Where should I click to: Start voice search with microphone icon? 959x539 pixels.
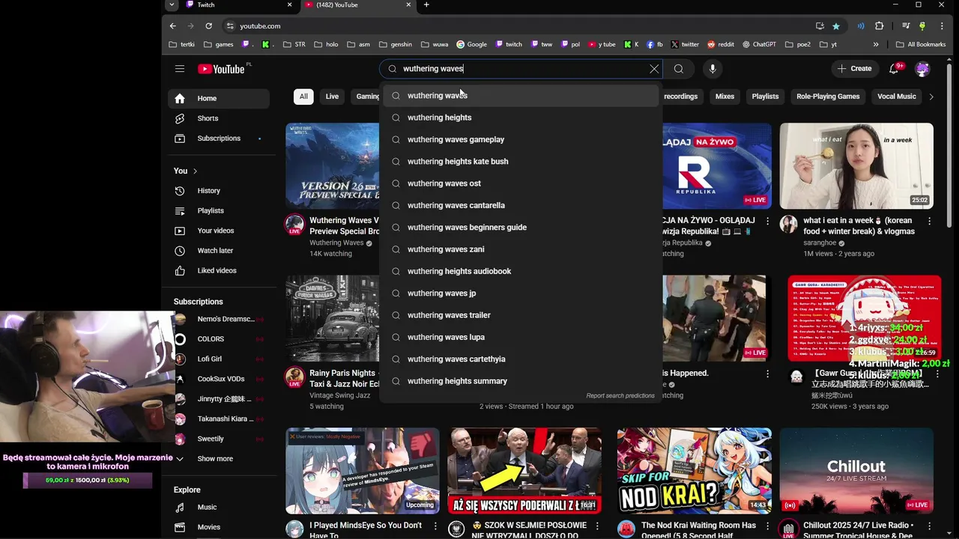(x=713, y=69)
